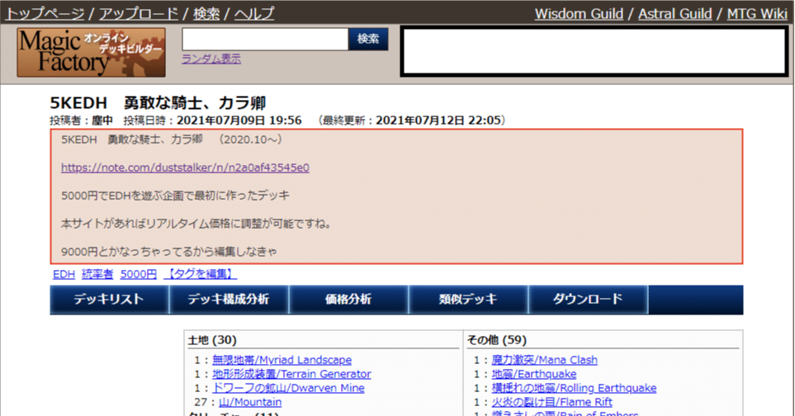795x416 pixels.
Task: Open the 山/Mountain card link
Action: pyautogui.click(x=250, y=402)
